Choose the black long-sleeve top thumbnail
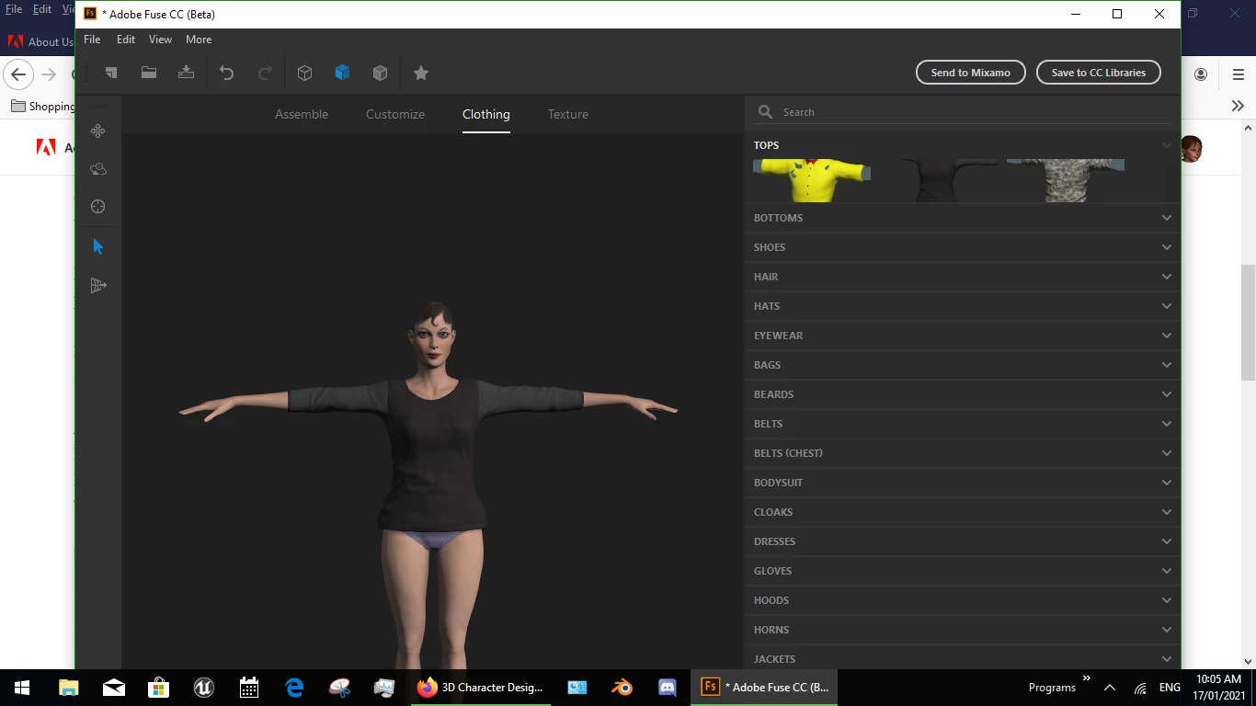The height and width of the screenshot is (706, 1256). pyautogui.click(x=939, y=180)
